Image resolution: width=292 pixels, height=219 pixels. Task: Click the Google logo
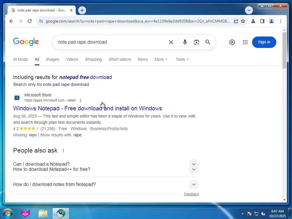tap(26, 42)
